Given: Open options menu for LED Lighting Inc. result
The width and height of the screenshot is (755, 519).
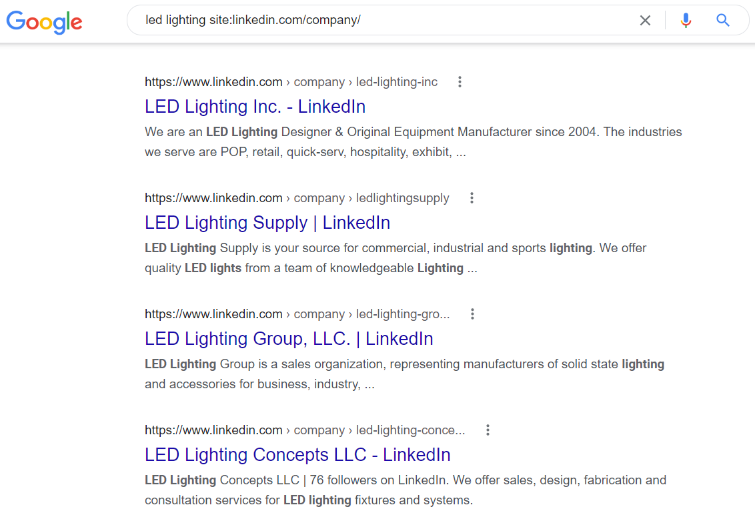Looking at the screenshot, I should 460,82.
